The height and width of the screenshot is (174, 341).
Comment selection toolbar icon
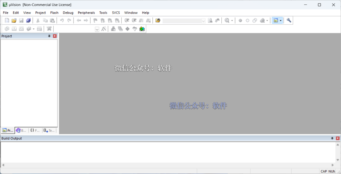(141, 21)
